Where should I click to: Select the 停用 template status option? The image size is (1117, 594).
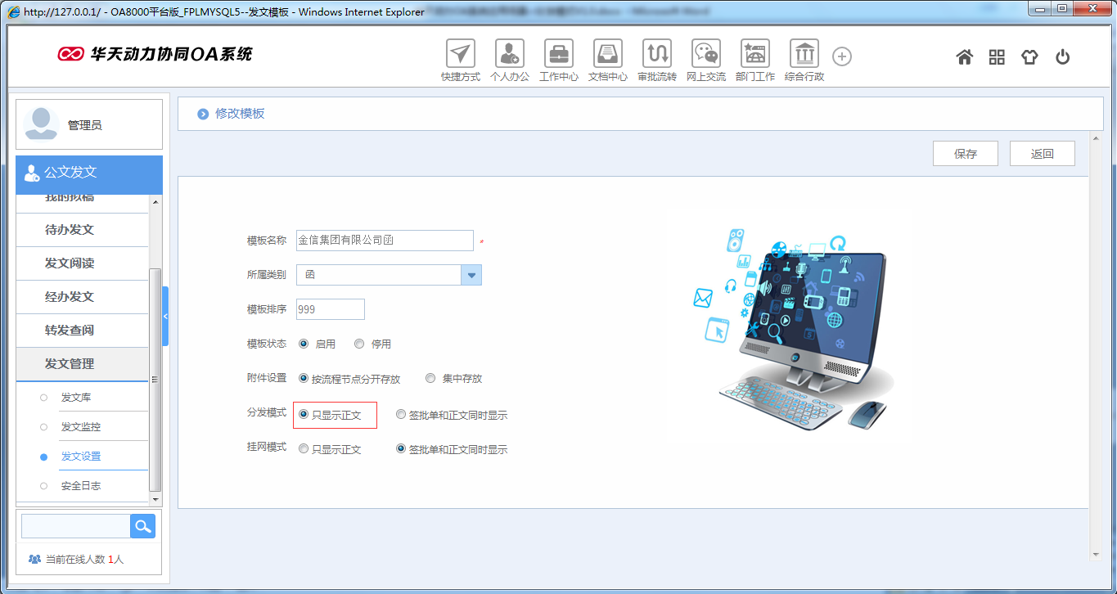(358, 344)
